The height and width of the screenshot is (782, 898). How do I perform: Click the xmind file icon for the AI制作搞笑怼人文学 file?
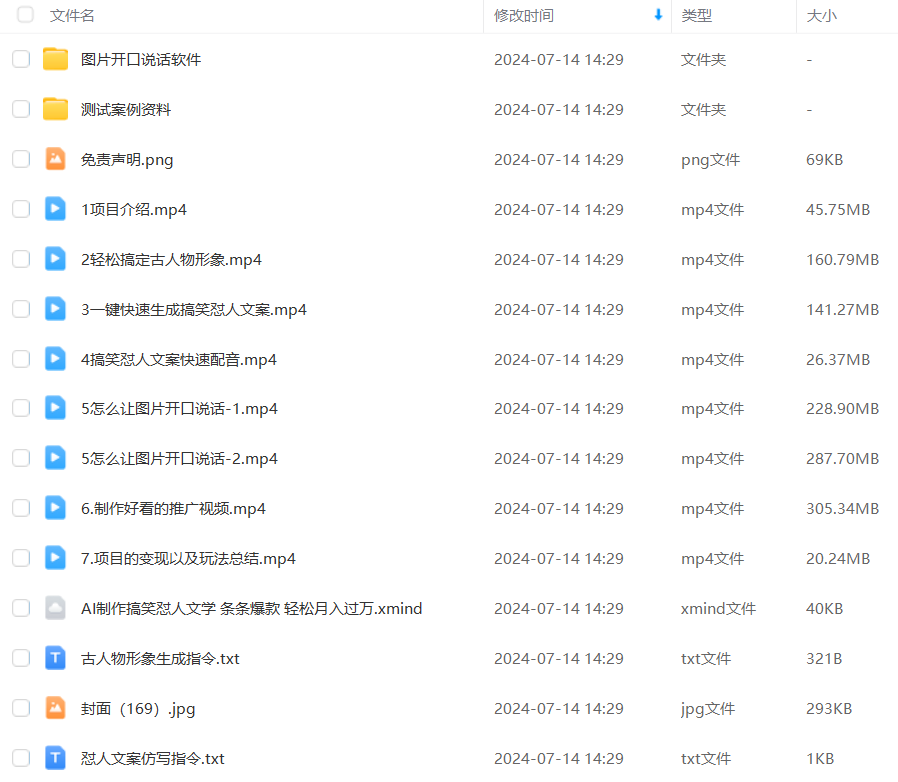pyautogui.click(x=55, y=607)
